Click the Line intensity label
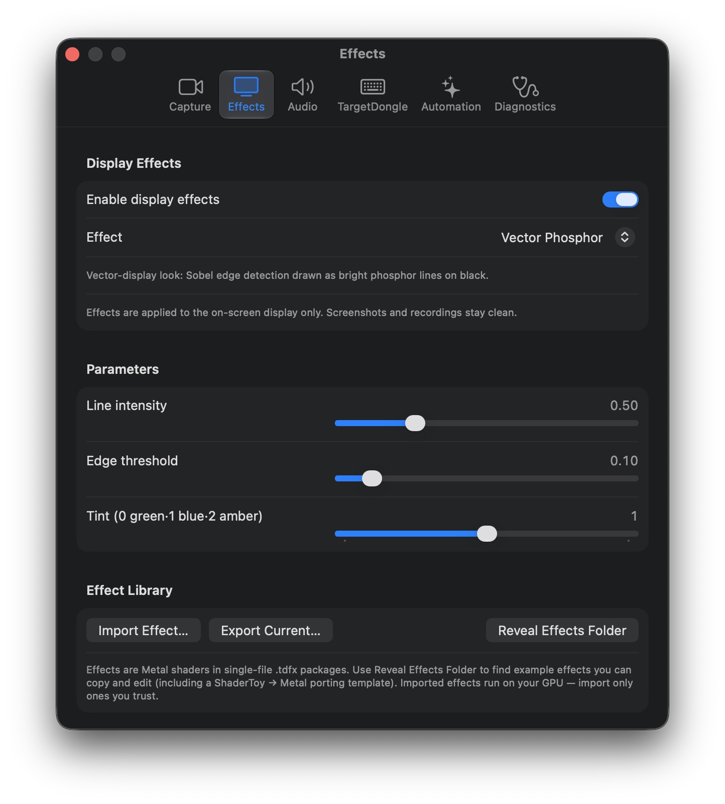The image size is (725, 804). (127, 406)
